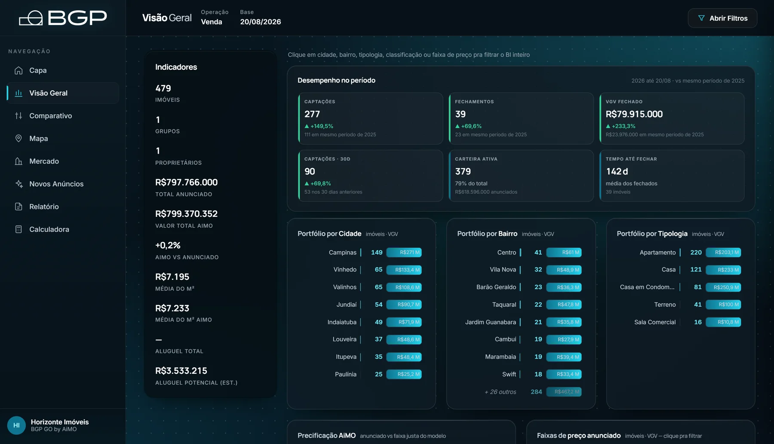Click the Base date 20/08/2026
This screenshot has height=444, width=774.
[x=261, y=22]
